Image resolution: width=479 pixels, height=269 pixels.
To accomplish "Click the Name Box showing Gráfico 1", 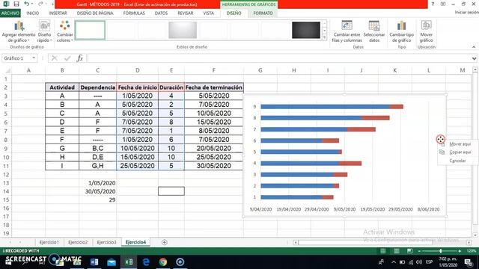I will click(x=16, y=58).
